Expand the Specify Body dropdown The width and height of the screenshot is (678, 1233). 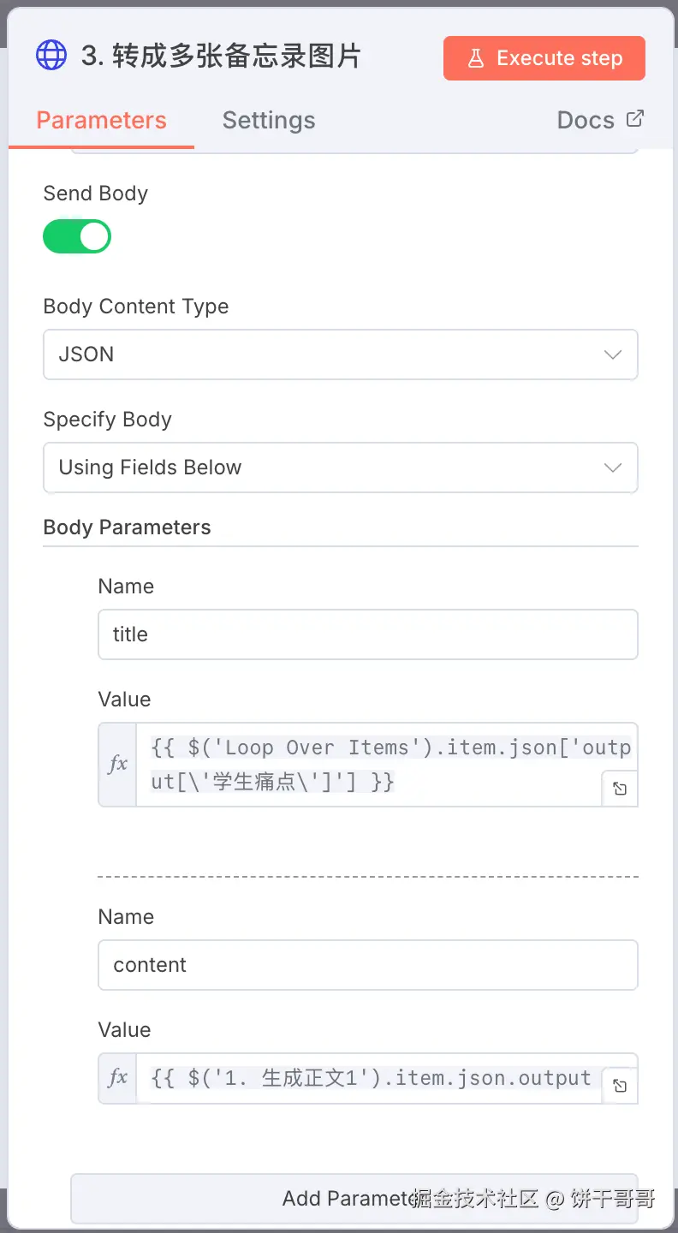coord(340,468)
